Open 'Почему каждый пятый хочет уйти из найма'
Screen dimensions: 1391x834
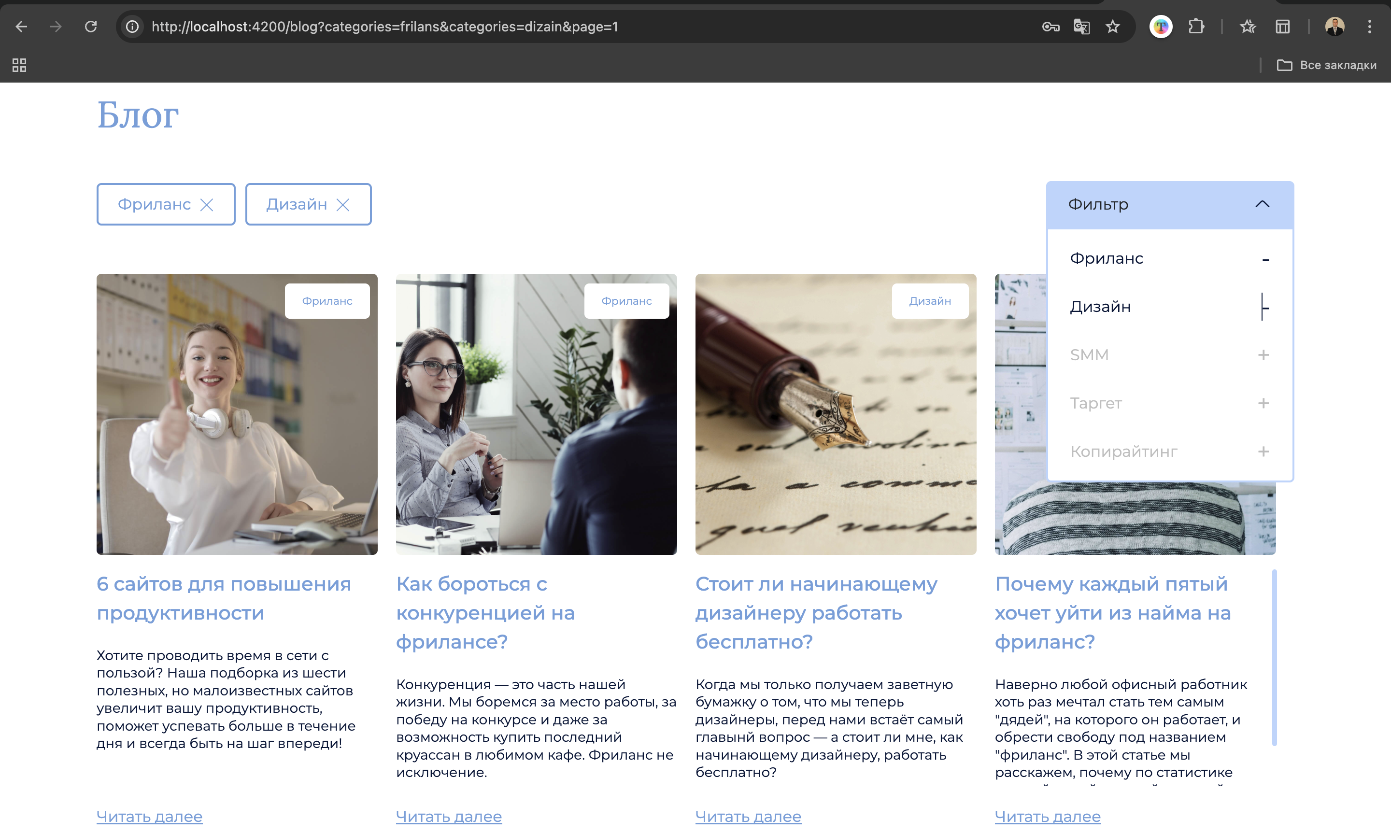(x=1113, y=612)
